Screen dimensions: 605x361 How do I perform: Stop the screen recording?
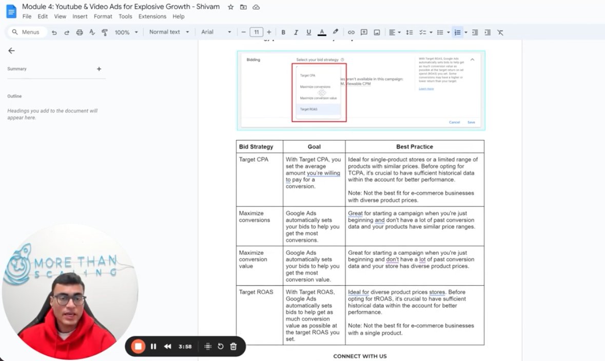138,346
